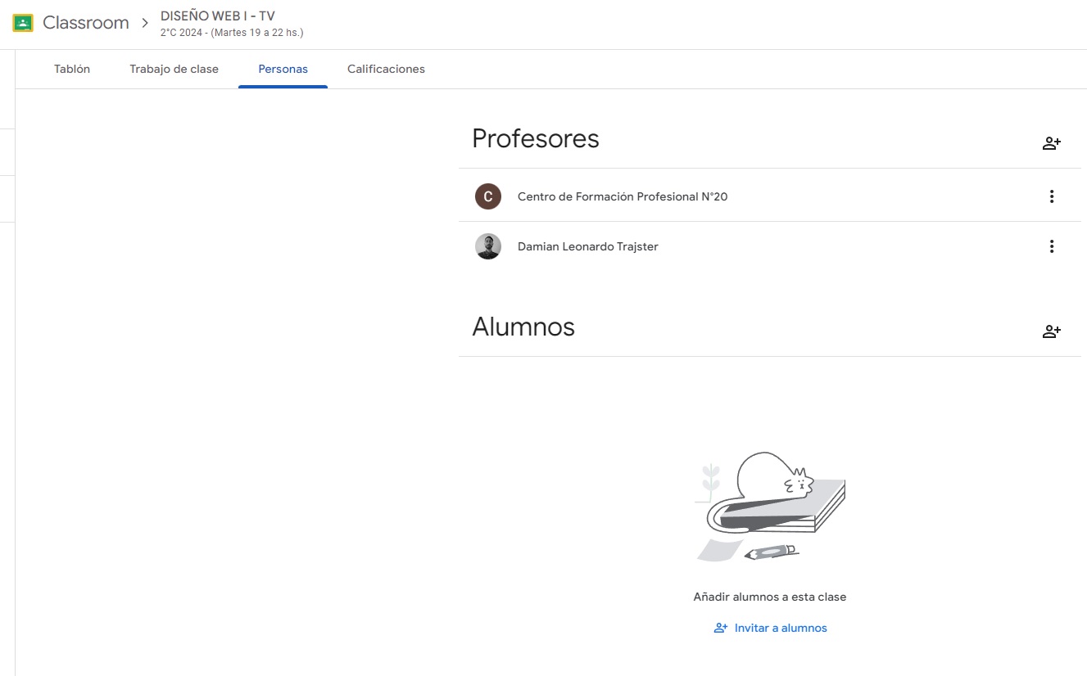This screenshot has height=676, width=1087.
Task: Go to the Calificaciones tab
Action: click(386, 70)
